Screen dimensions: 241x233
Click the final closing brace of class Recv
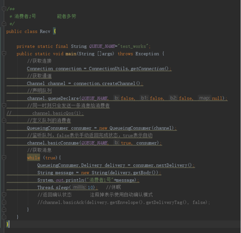7,224
